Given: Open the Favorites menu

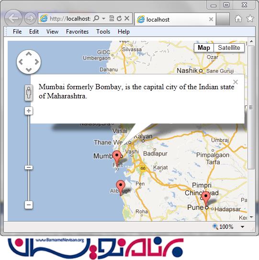Looking at the screenshot, I should coord(77,32).
